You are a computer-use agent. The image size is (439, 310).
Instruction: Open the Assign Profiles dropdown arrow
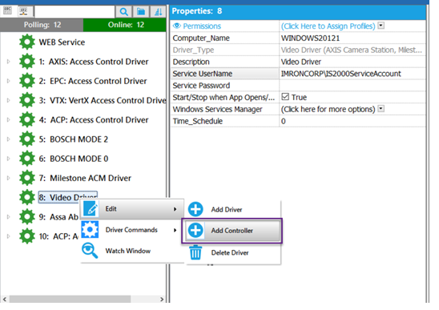coord(381,26)
